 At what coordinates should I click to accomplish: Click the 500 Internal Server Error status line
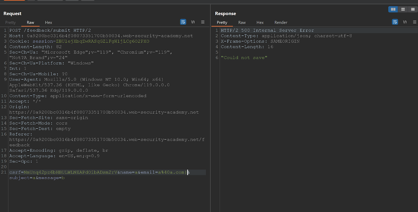coord(268,31)
